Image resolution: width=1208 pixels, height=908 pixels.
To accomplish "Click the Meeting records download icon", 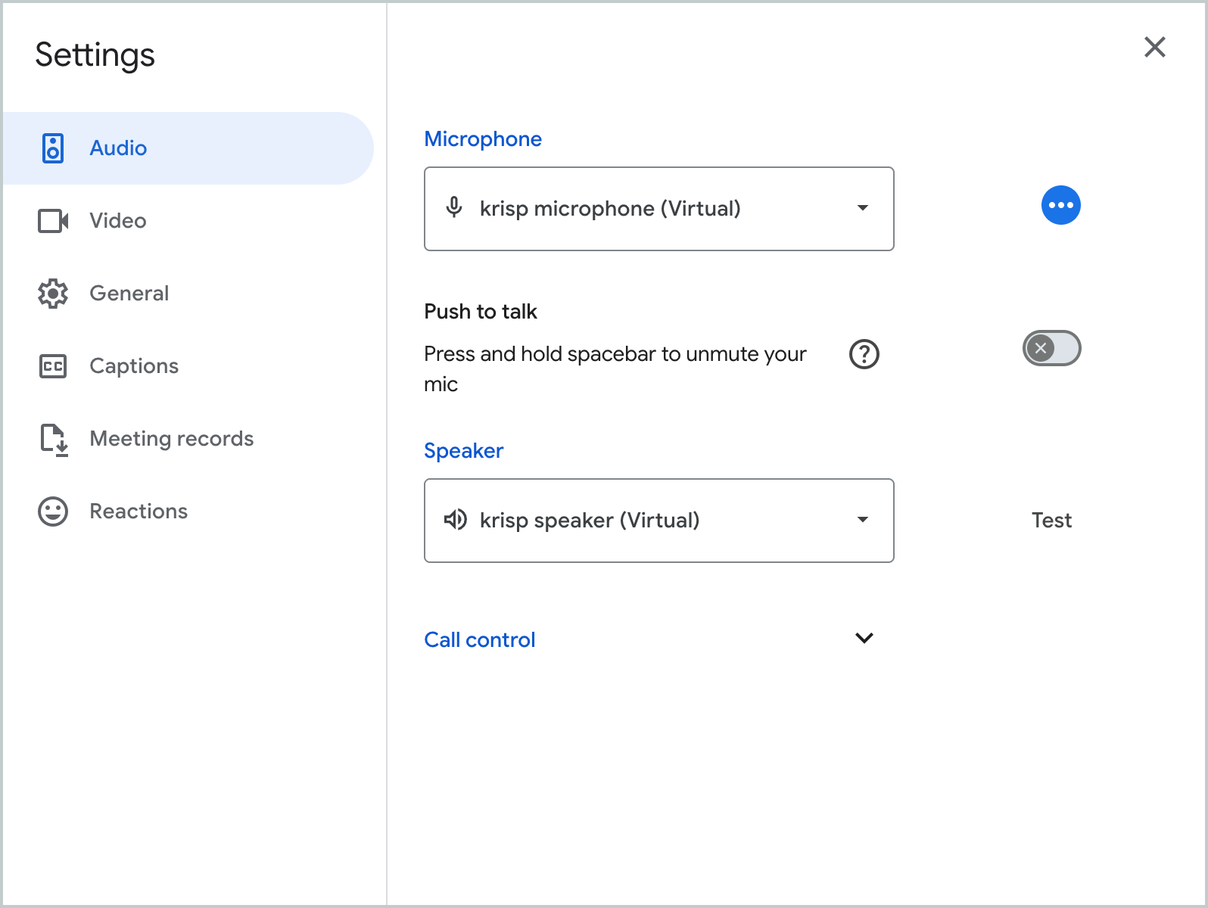I will point(54,440).
